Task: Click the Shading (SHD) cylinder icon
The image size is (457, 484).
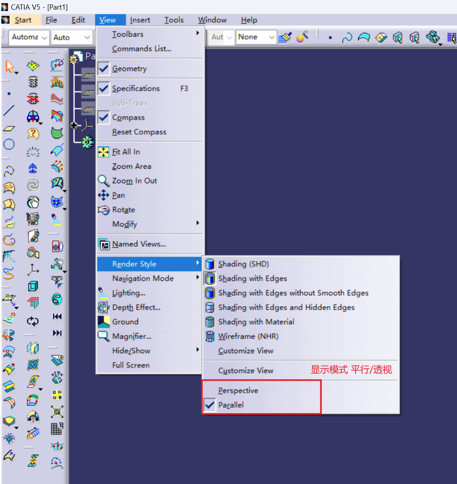Action: click(x=210, y=264)
